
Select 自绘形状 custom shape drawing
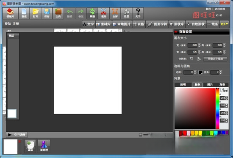[x=196, y=24]
